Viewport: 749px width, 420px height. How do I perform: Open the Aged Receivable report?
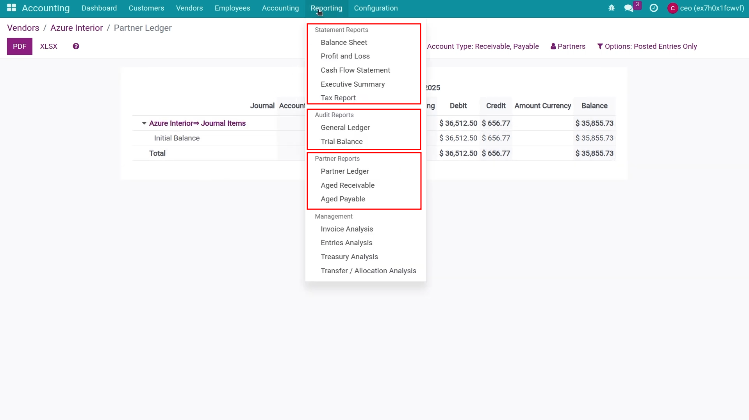347,185
